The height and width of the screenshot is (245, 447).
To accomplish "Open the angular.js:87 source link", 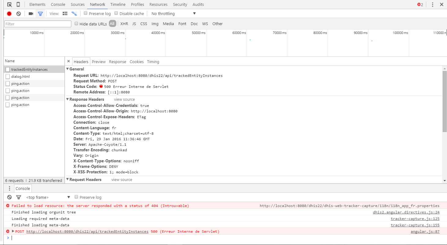I will (x=425, y=232).
